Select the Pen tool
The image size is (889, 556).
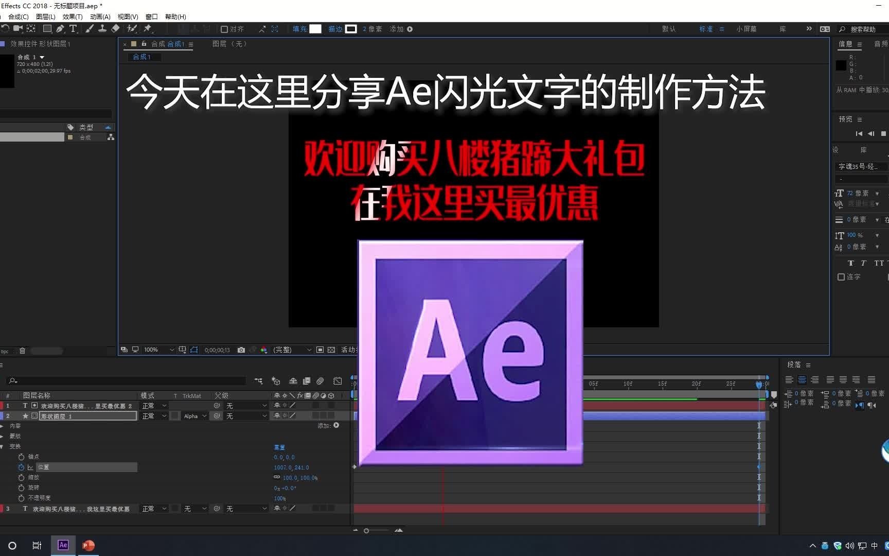pyautogui.click(x=60, y=30)
